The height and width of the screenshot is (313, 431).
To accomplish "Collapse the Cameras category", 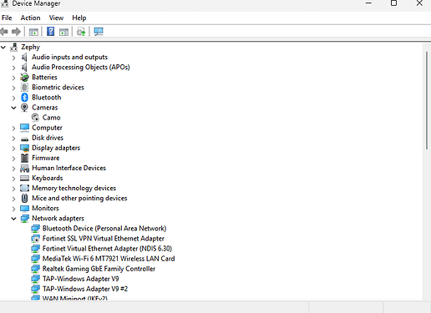I will pyautogui.click(x=13, y=108).
